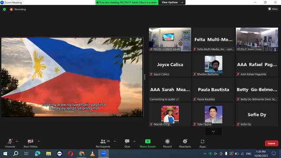The image size is (281, 158).
Task: Click the green encryption shield icon
Action: point(4,9)
